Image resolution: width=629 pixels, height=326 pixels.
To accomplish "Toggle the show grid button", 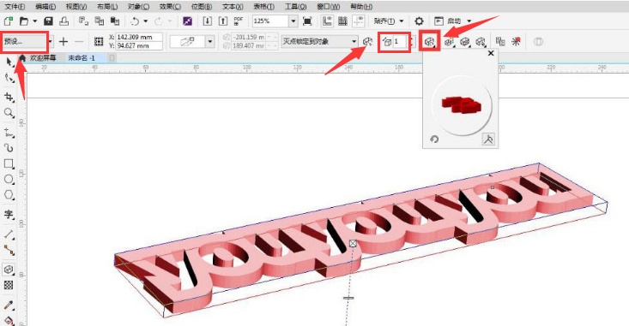I will coord(342,21).
